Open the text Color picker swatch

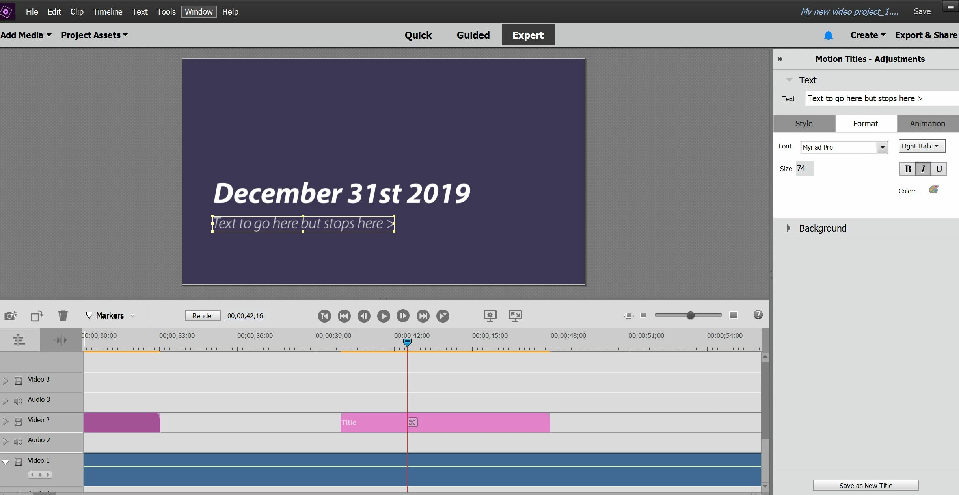(933, 190)
